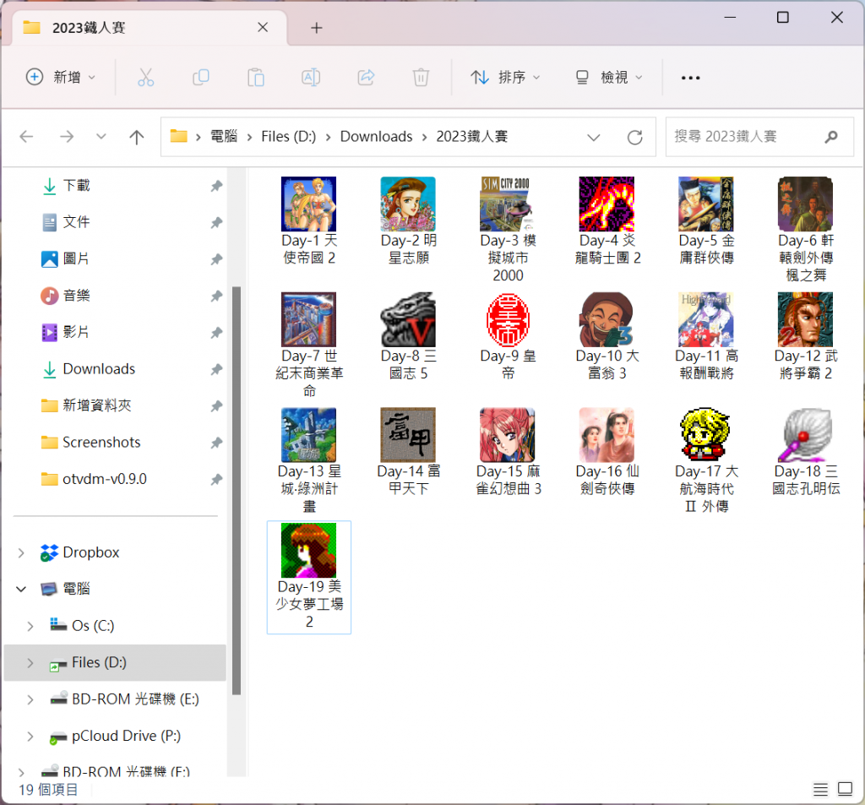The width and height of the screenshot is (865, 805).
Task: Open Screenshots folder in sidebar
Action: 101,443
